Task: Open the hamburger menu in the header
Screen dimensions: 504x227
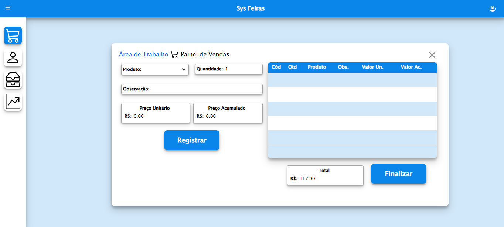Action: coord(8,8)
